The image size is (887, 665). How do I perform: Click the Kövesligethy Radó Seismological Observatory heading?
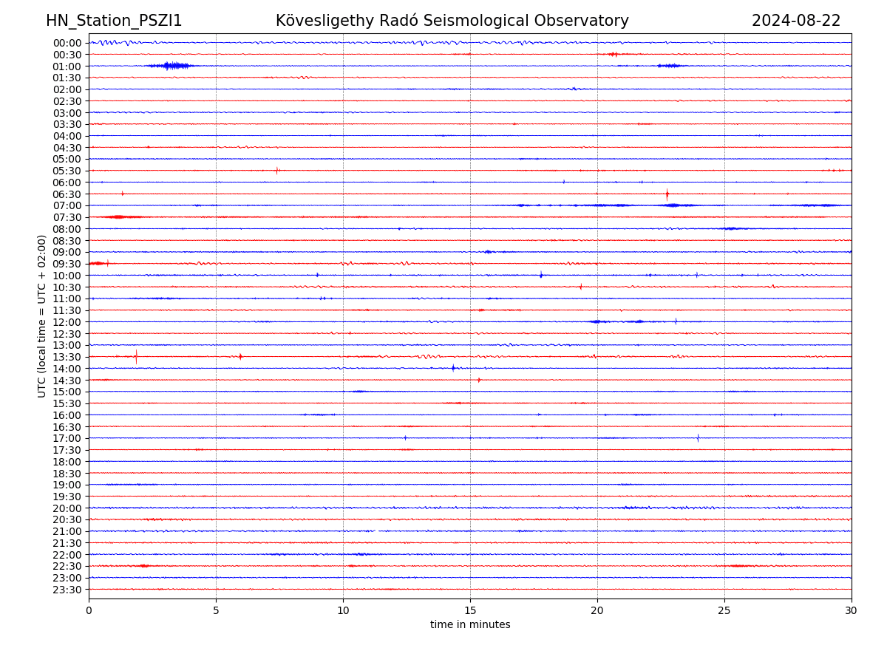pyautogui.click(x=452, y=21)
